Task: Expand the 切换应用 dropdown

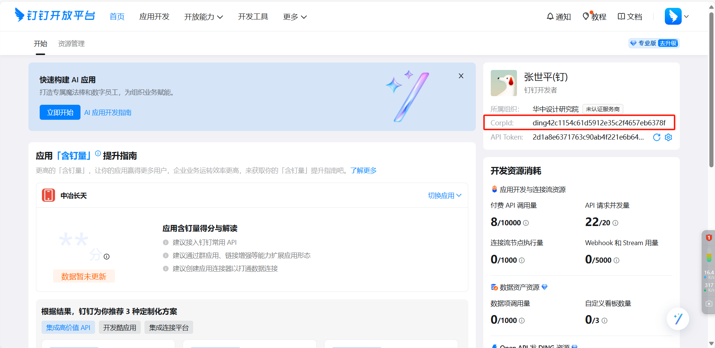Action: pos(445,195)
